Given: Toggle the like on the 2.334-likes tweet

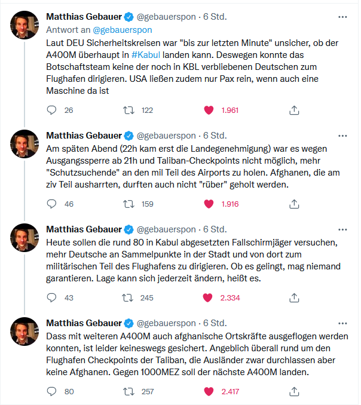Looking at the screenshot, I should [209, 297].
